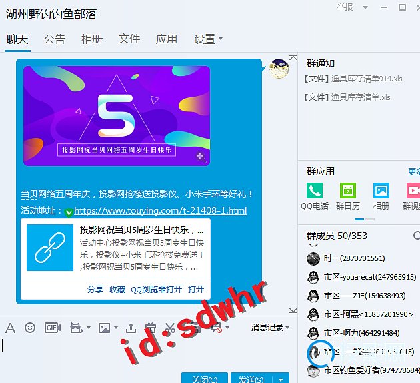Open the pink group video app icon
The height and width of the screenshot is (383, 420).
[x=413, y=191]
